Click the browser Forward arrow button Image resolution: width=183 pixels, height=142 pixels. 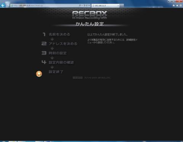(x=8, y=5)
